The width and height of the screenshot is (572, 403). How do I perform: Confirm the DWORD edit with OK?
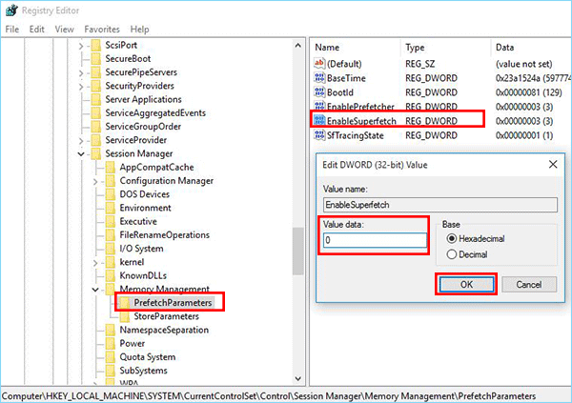point(466,285)
